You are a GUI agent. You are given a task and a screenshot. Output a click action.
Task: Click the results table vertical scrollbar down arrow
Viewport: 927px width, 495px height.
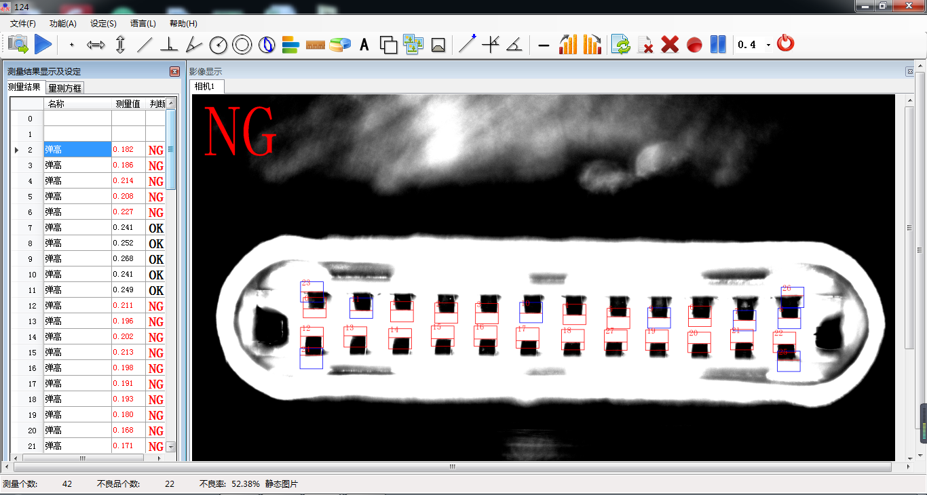pyautogui.click(x=171, y=447)
